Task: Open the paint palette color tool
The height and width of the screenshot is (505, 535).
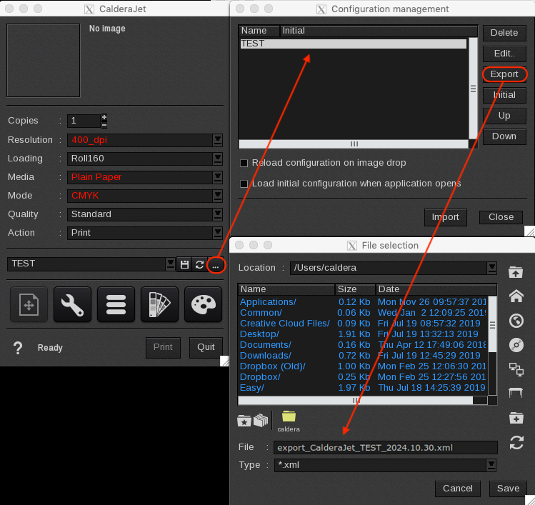Action: [x=204, y=304]
